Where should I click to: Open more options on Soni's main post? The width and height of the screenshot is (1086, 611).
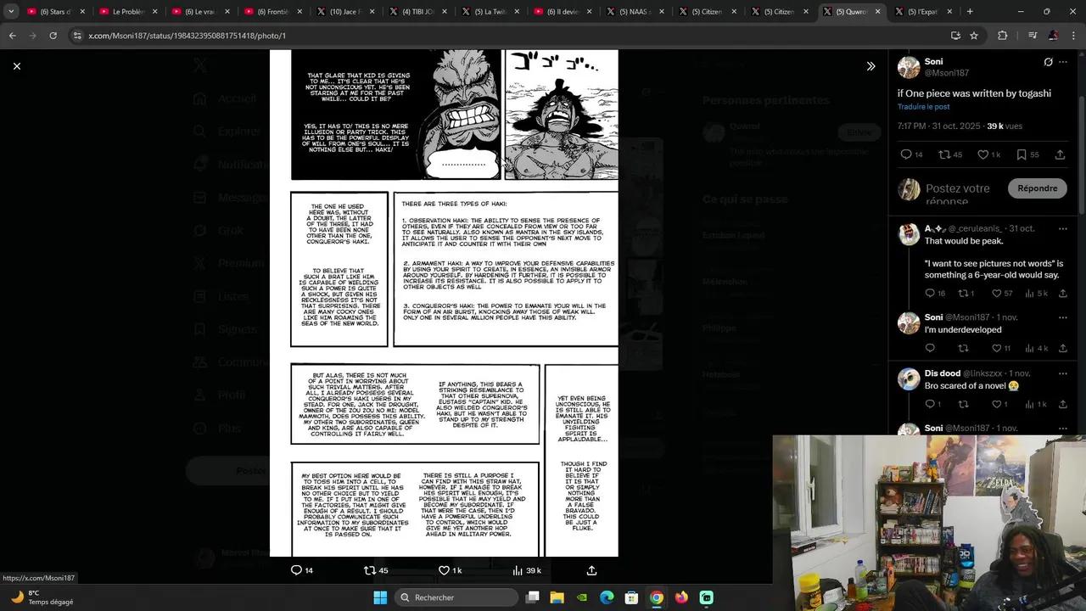[x=1063, y=62]
